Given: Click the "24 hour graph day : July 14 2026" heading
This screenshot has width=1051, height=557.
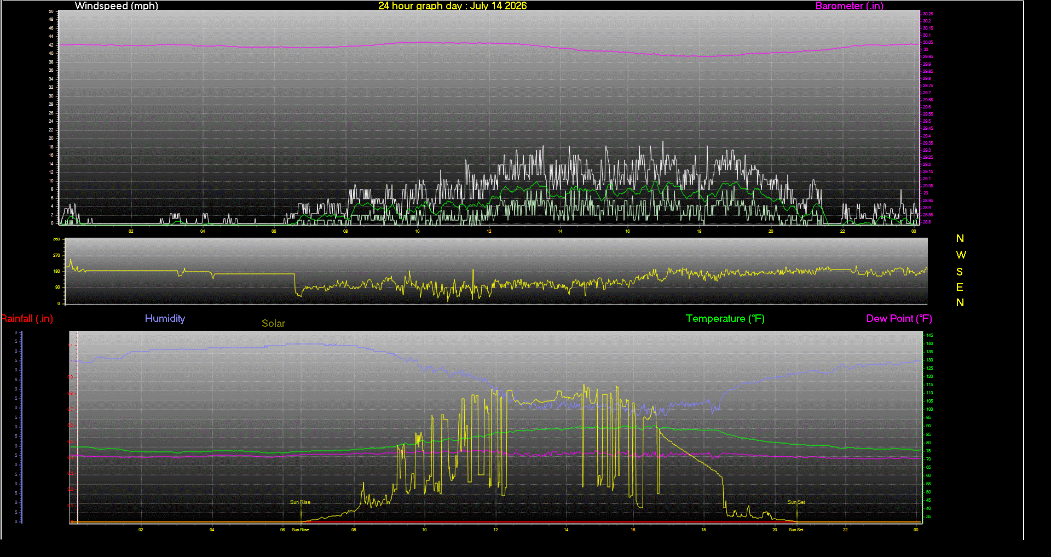Looking at the screenshot, I should click(453, 5).
